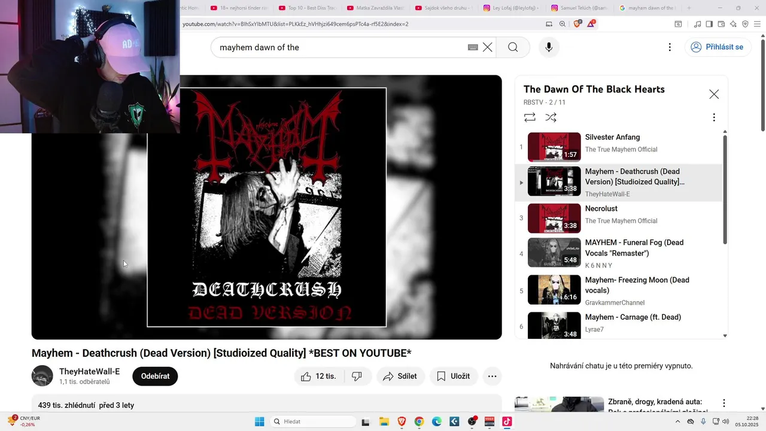Switch to the mayham dawn Google tab
Viewport: 766px width, 431px height.
tap(646, 8)
